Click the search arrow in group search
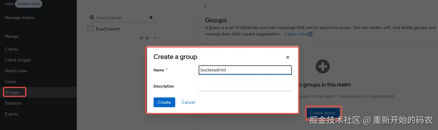Screen dimensions: 438x130 pos(151,17)
